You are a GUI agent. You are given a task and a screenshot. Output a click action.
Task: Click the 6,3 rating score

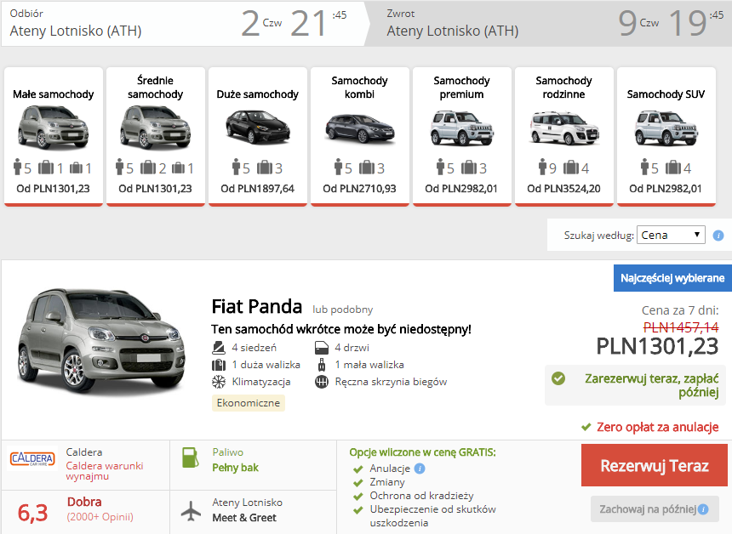pyautogui.click(x=32, y=513)
